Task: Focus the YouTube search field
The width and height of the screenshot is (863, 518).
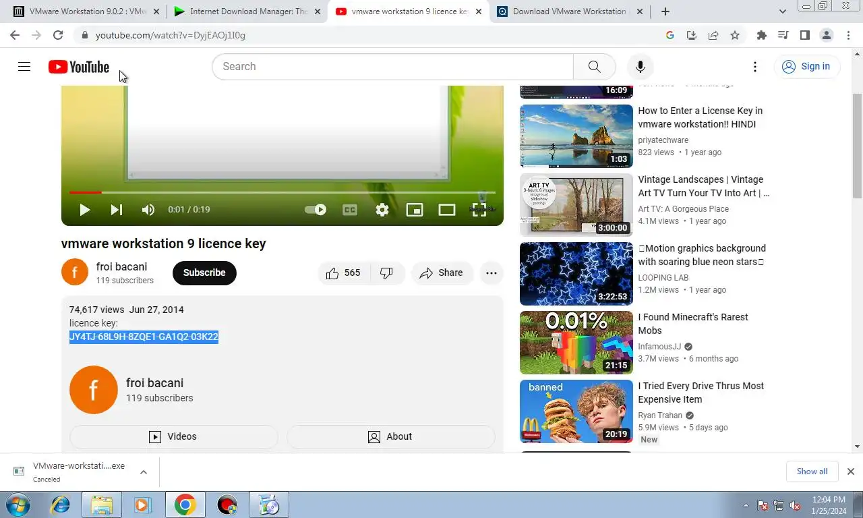Action: coord(392,66)
